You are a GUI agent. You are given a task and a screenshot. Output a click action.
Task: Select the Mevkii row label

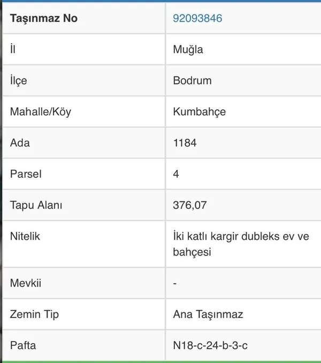[x=25, y=283]
